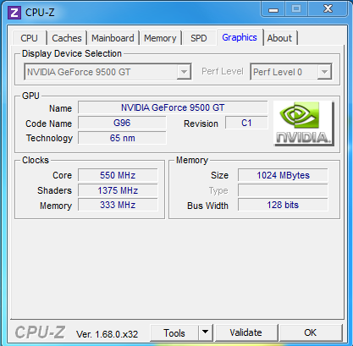Select the Memory tab
353x346 pixels.
(x=160, y=38)
